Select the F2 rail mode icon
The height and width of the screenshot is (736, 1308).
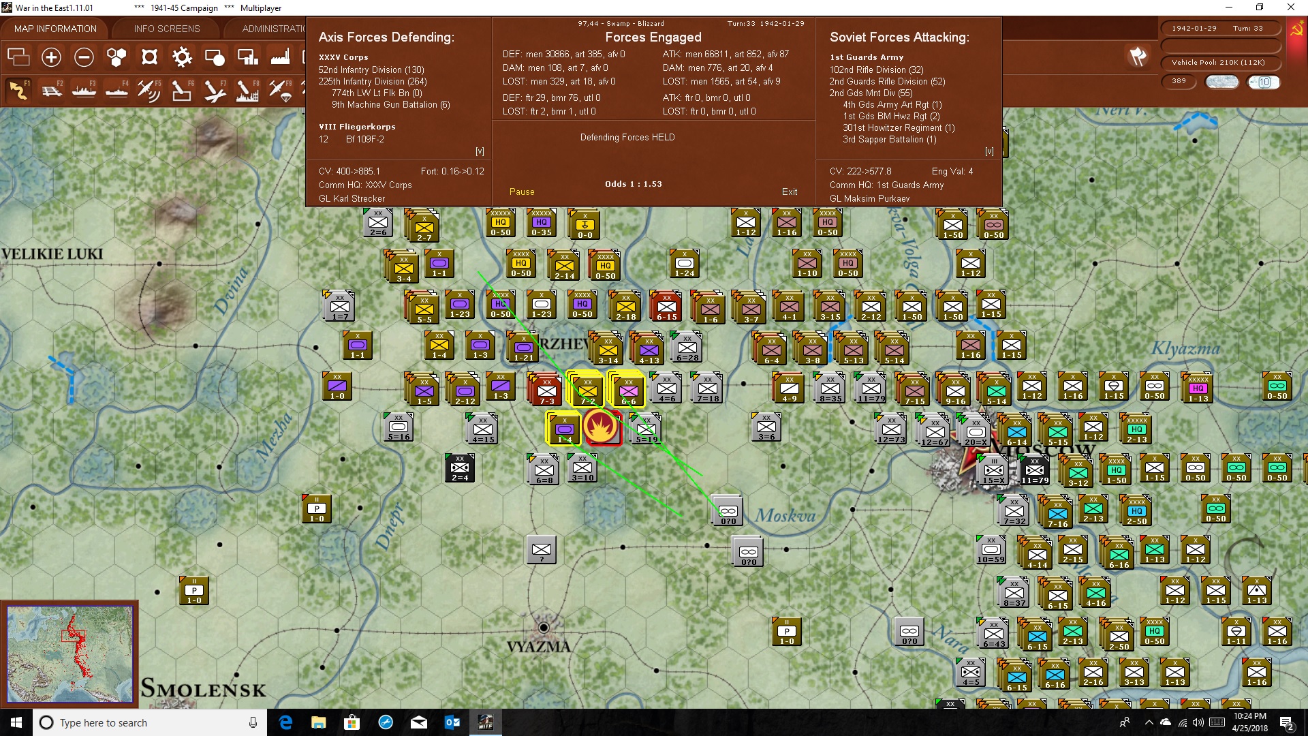(51, 90)
